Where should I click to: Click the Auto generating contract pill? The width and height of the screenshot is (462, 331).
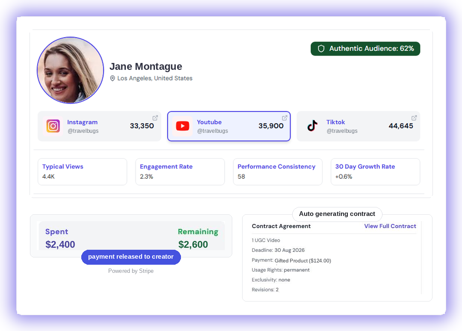pos(337,214)
